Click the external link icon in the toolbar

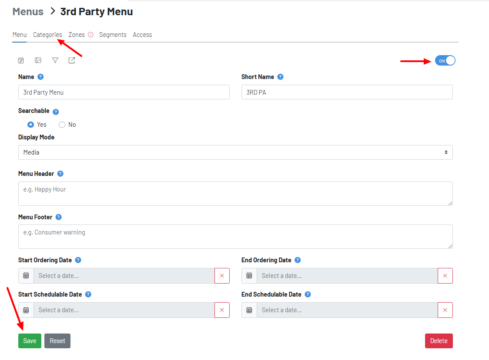pos(71,60)
